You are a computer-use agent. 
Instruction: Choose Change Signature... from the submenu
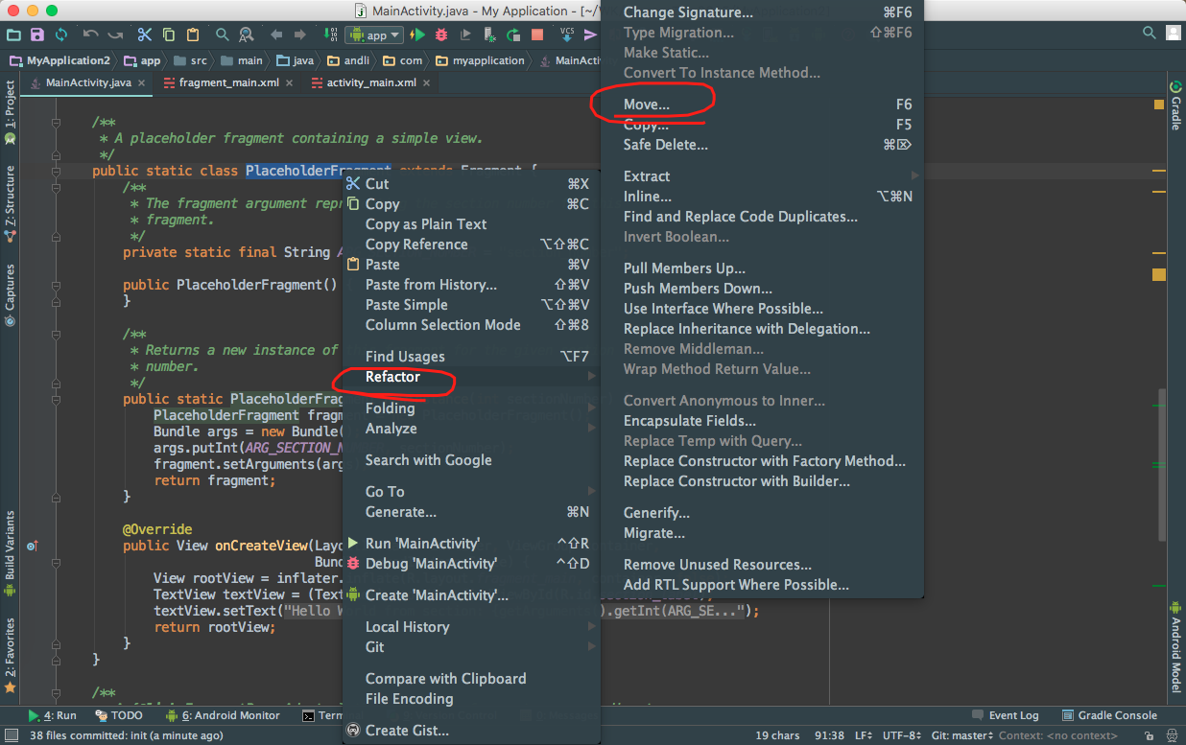point(763,12)
